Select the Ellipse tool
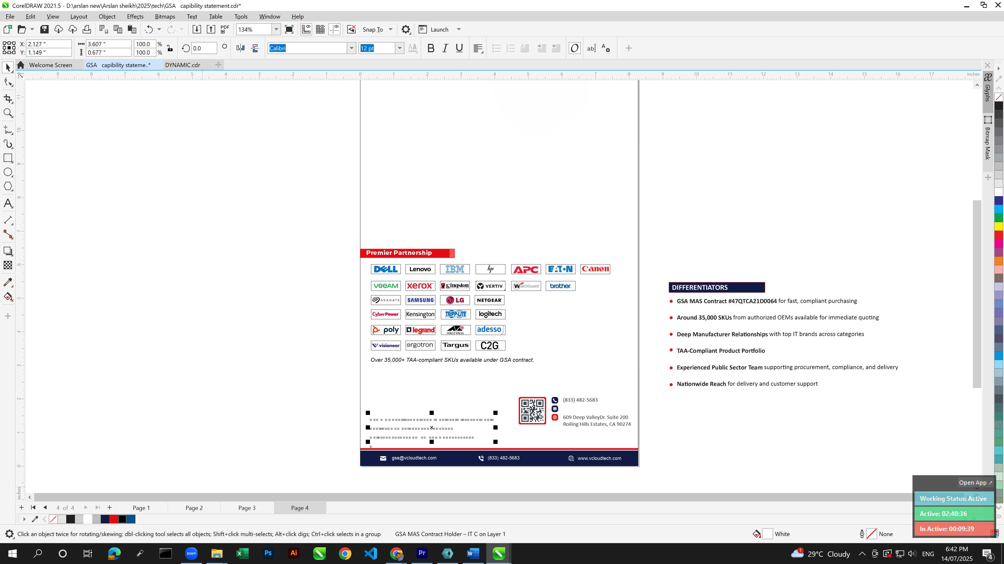Viewport: 1004px width, 564px height. tap(8, 172)
